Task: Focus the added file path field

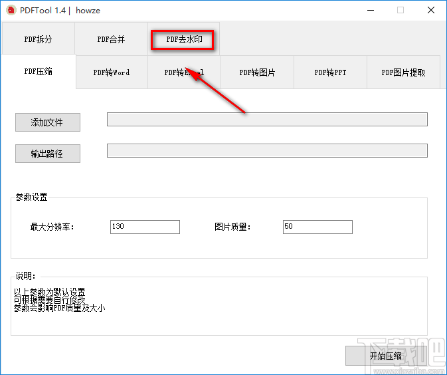Action: 267,119
